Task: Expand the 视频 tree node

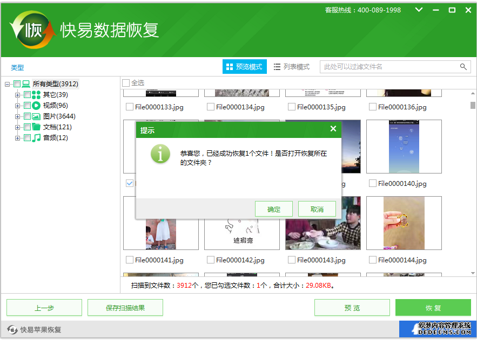Action: pos(17,105)
